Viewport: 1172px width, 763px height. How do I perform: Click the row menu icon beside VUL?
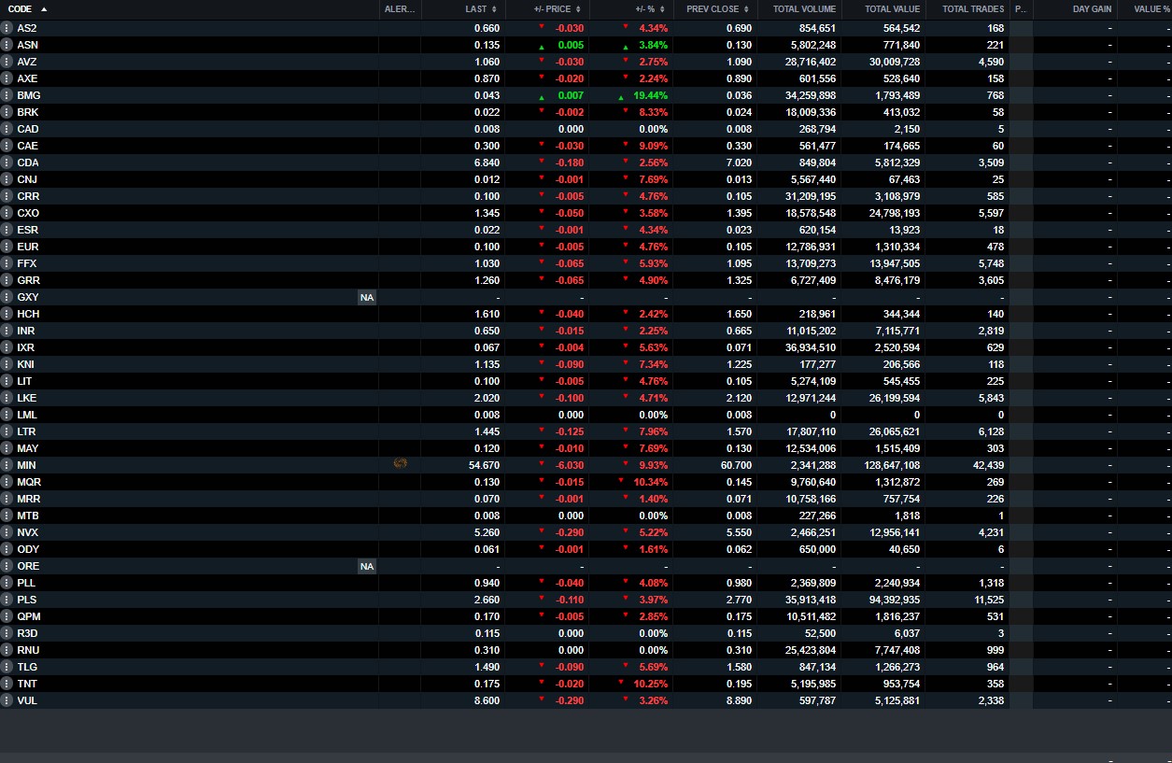pos(7,700)
